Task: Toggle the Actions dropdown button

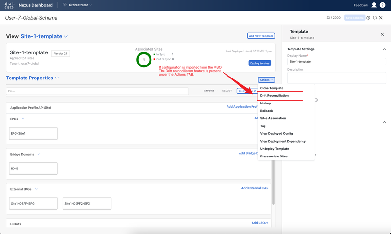Action: [x=266, y=80]
